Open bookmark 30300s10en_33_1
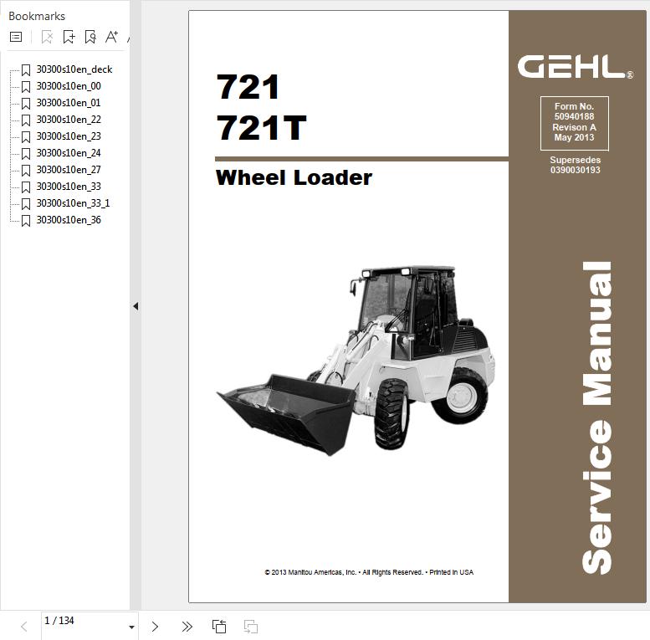 pyautogui.click(x=73, y=203)
